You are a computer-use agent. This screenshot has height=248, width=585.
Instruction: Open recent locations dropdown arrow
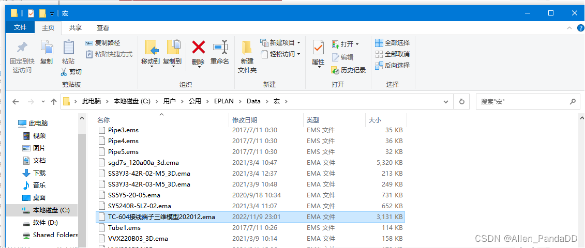(43, 101)
